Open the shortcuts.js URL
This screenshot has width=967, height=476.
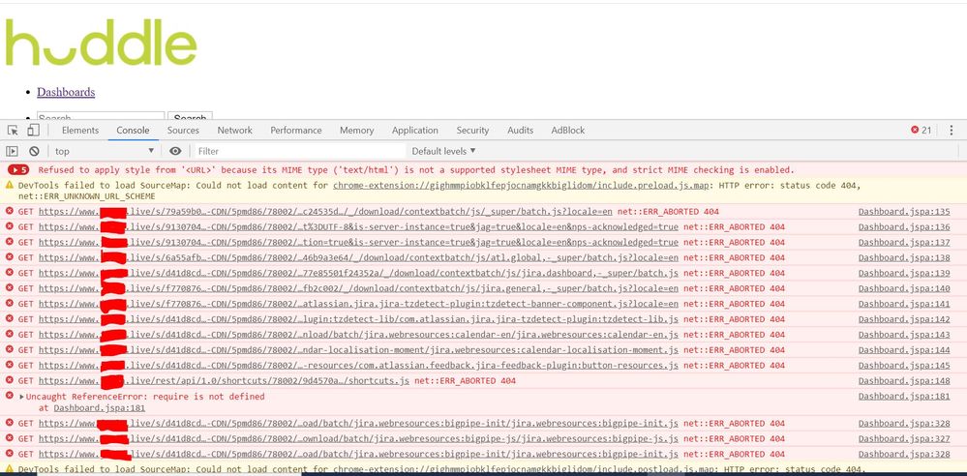pyautogui.click(x=224, y=381)
